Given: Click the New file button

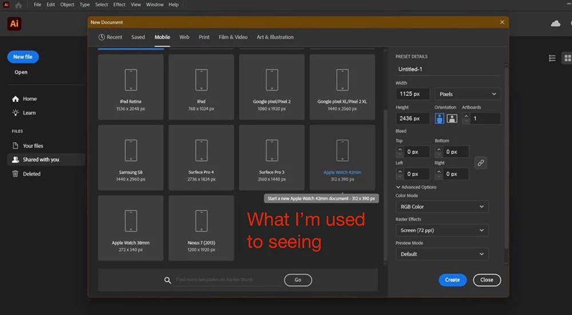Looking at the screenshot, I should click(23, 57).
